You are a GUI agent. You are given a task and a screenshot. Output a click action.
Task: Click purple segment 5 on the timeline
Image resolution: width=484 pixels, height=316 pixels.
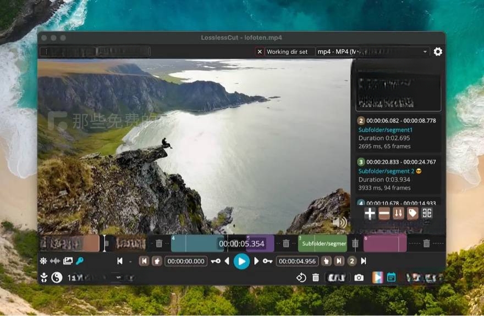pyautogui.click(x=260, y=244)
